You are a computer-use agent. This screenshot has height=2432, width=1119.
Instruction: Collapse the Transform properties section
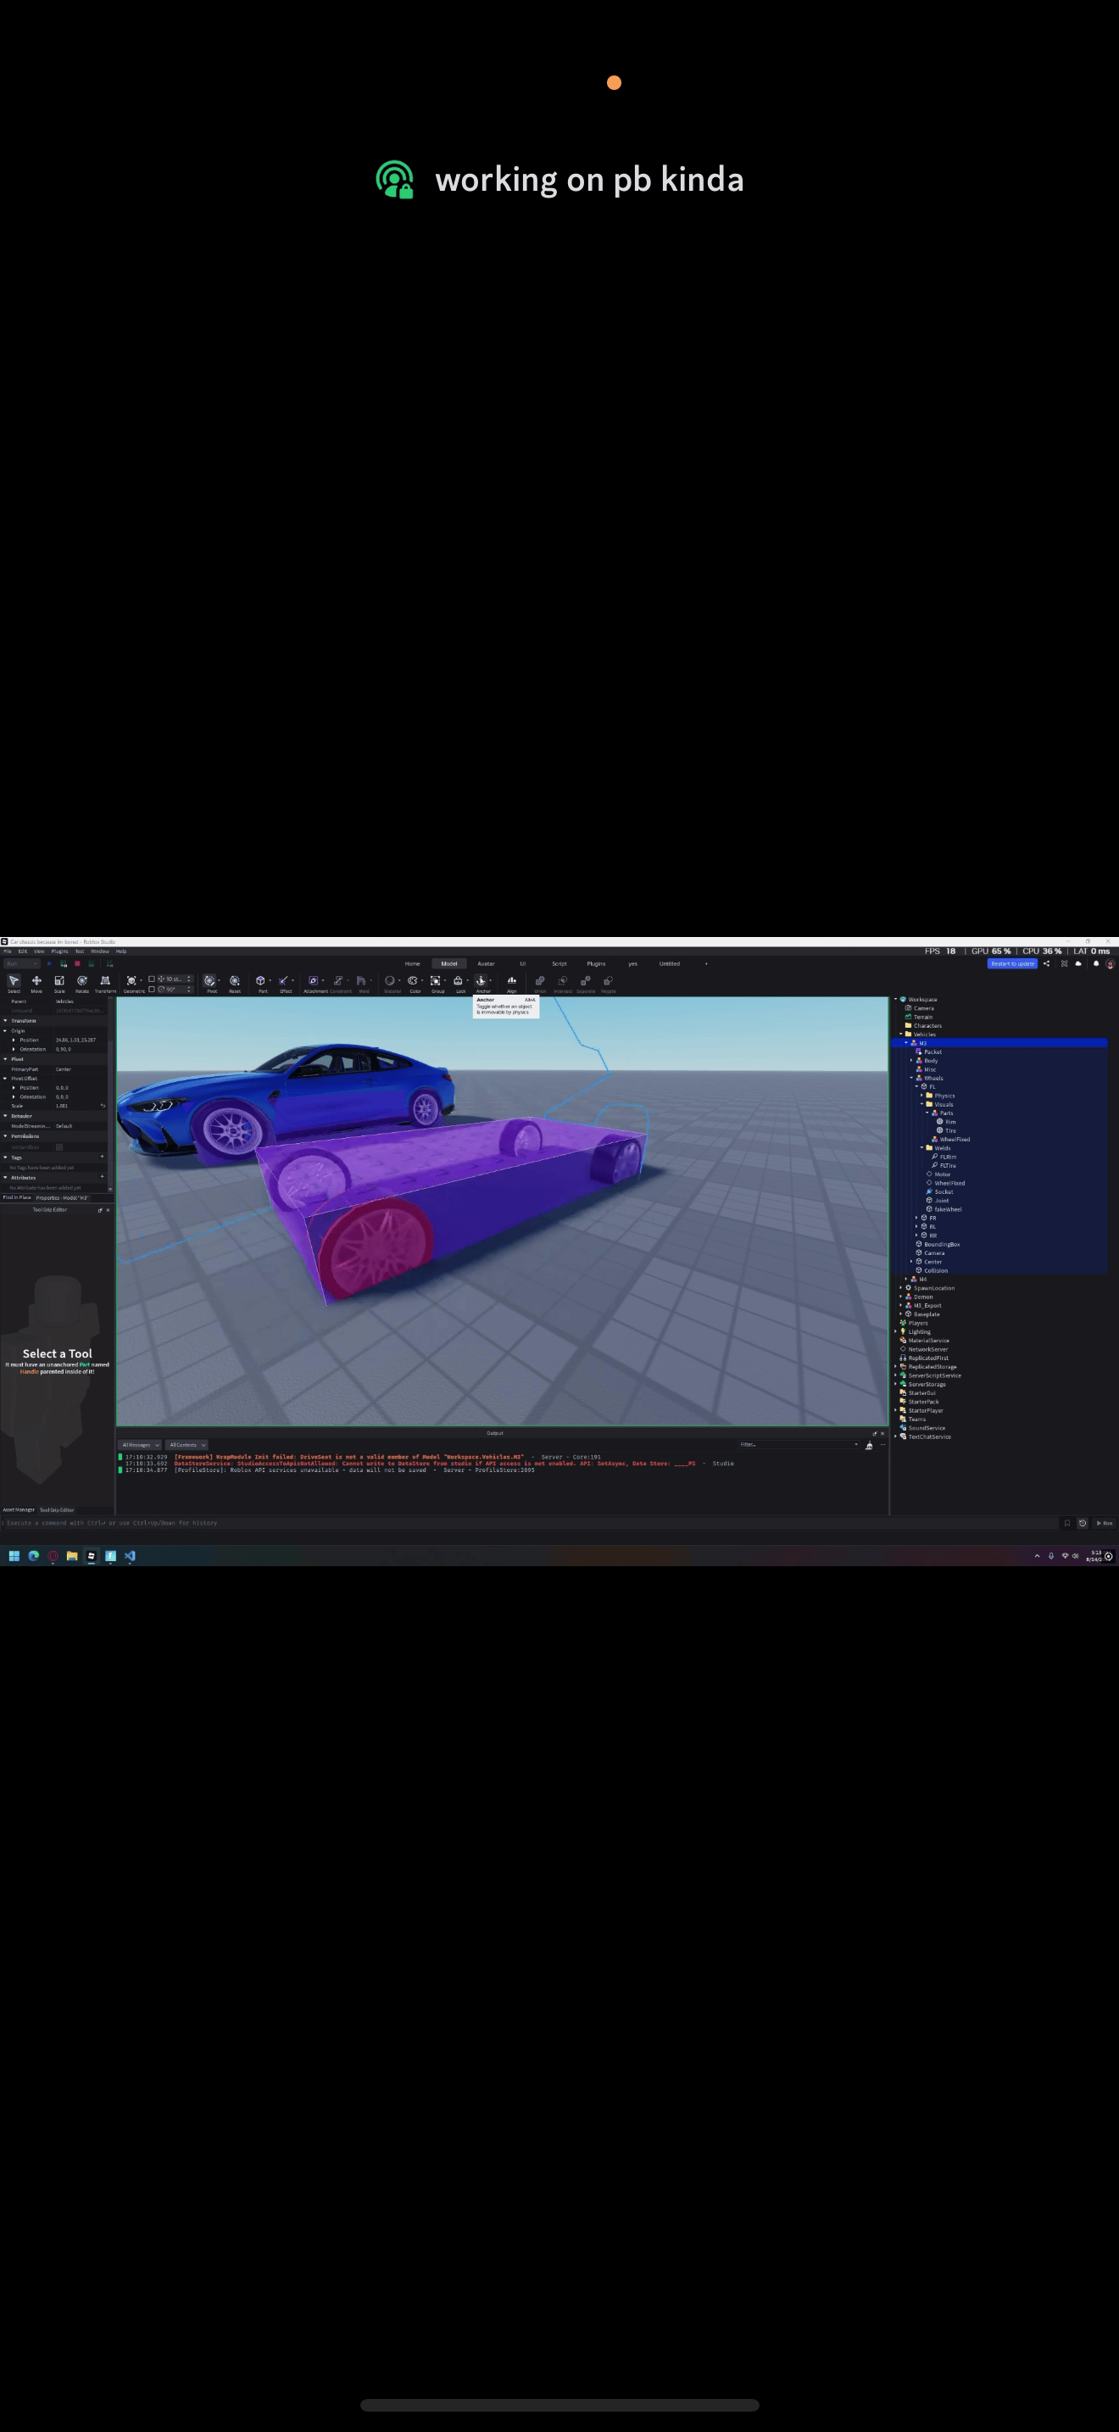(5, 1022)
